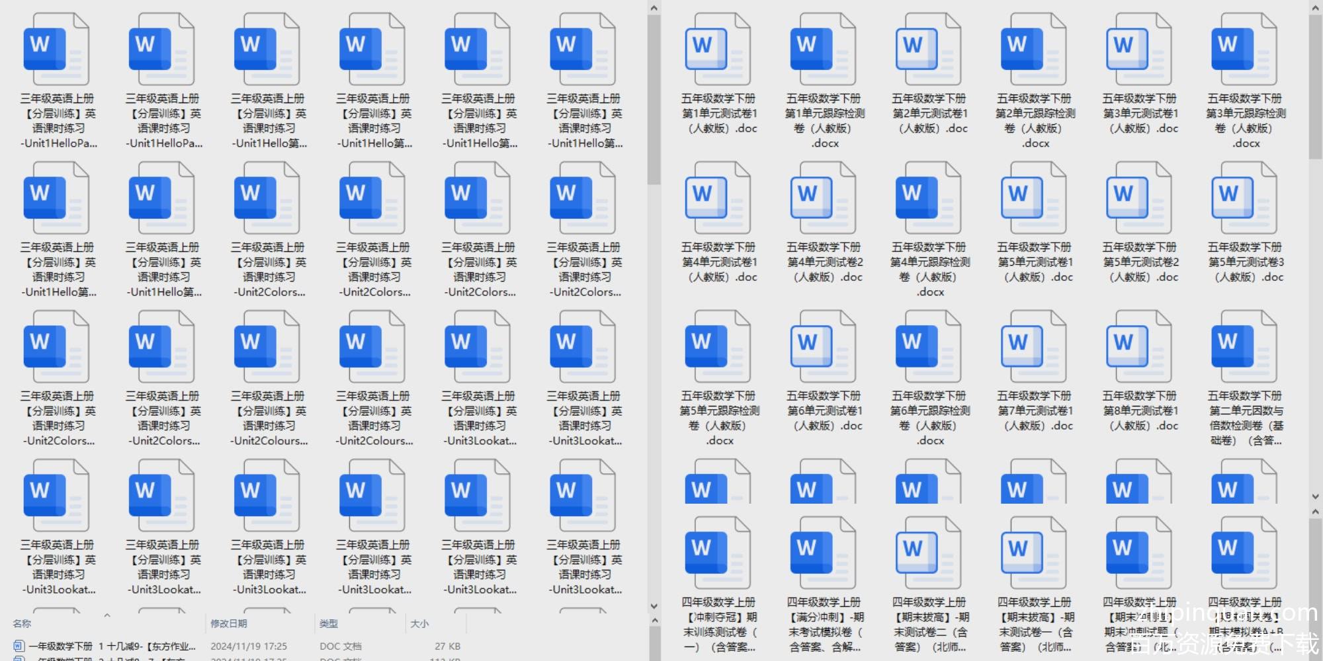
Task: Click scroll-up arrow of 五年级数学下册 pane
Action: (1315, 8)
